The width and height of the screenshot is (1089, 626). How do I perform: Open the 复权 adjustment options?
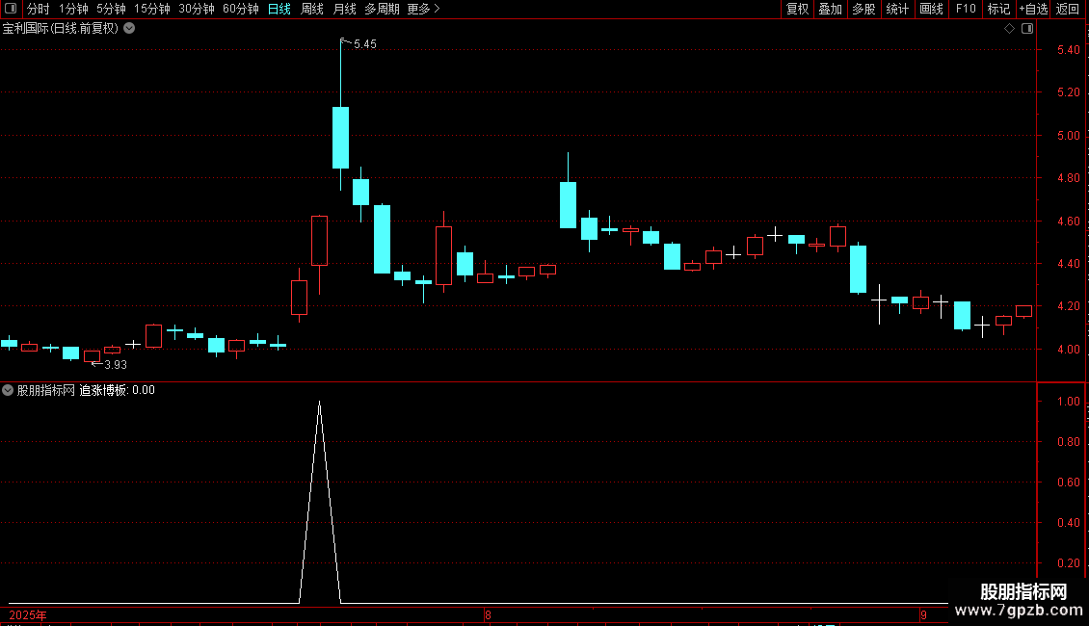[797, 9]
